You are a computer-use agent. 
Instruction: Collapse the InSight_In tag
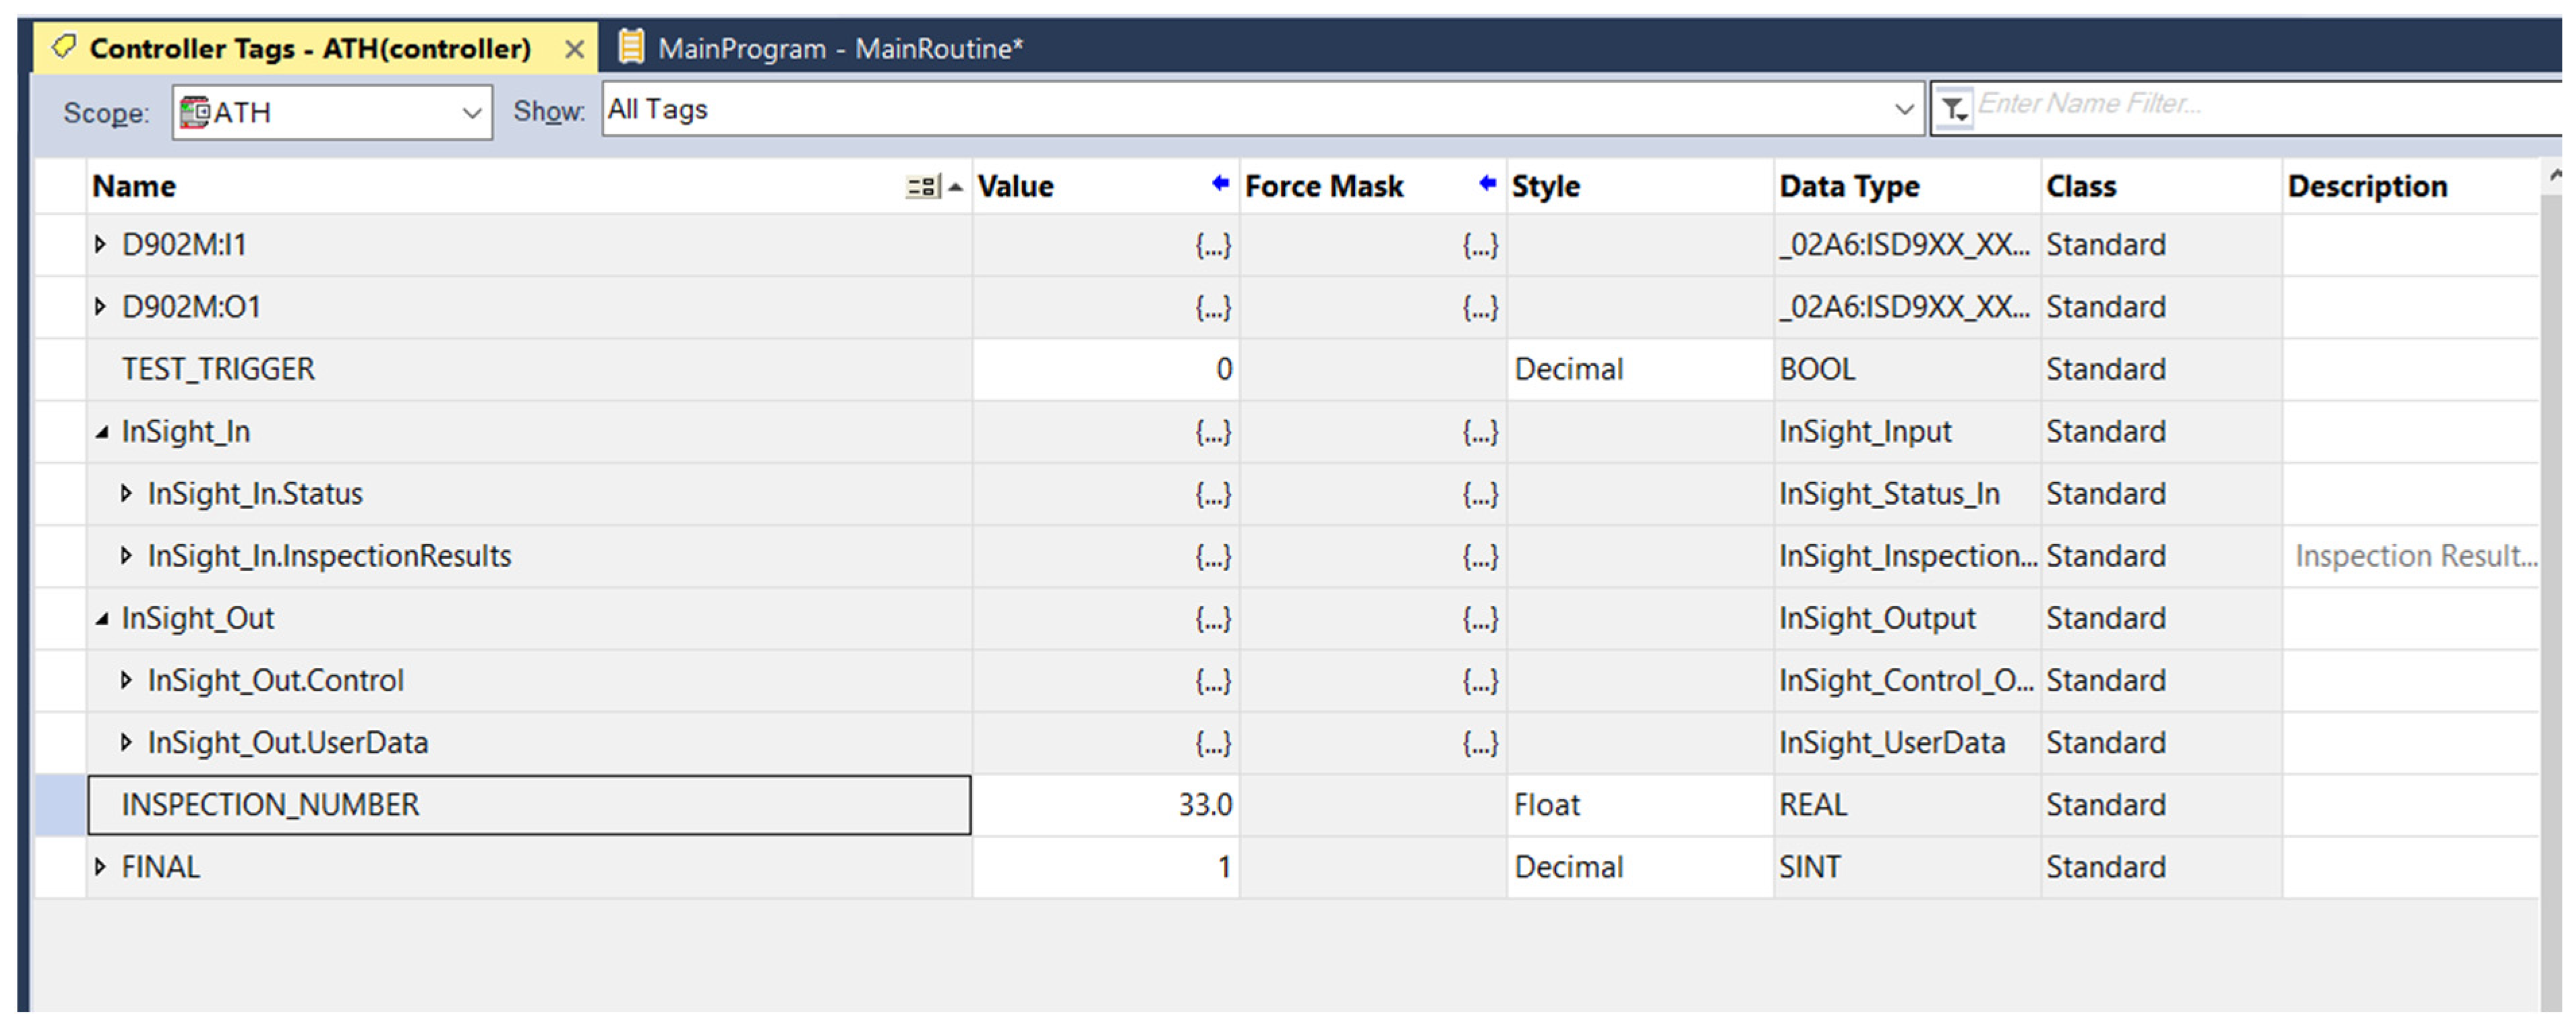pyautogui.click(x=102, y=432)
